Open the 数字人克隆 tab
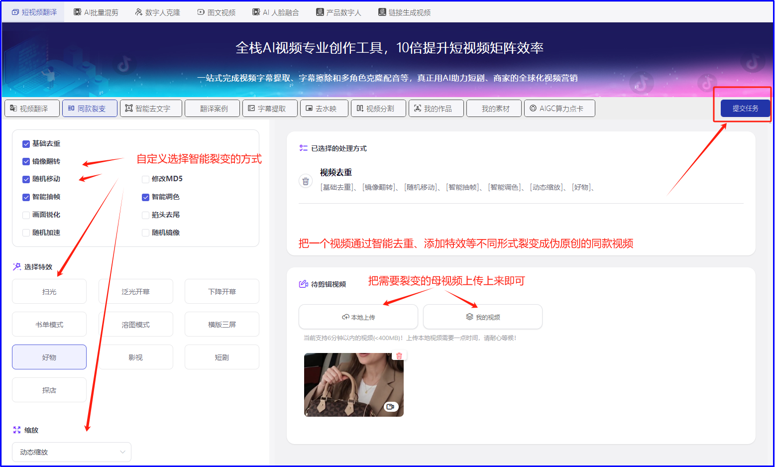 click(157, 11)
